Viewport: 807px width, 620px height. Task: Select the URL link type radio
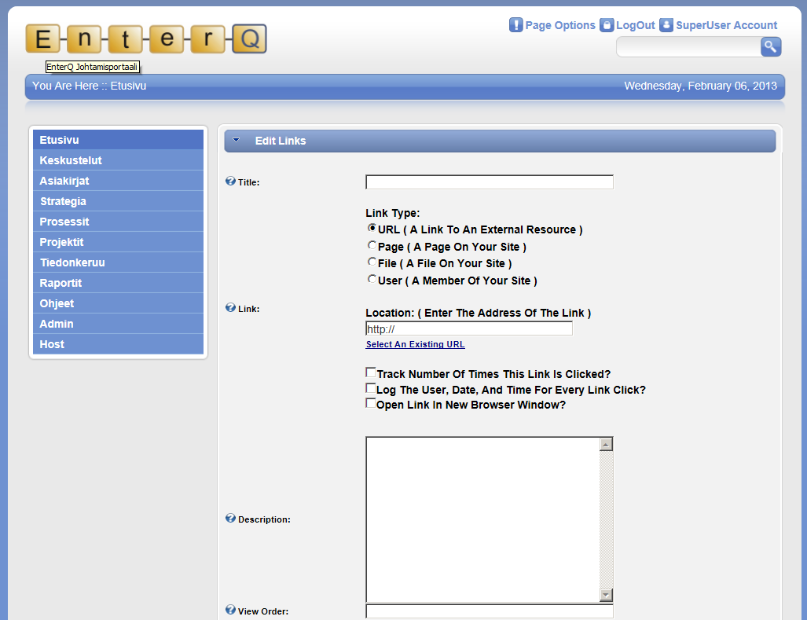(372, 228)
